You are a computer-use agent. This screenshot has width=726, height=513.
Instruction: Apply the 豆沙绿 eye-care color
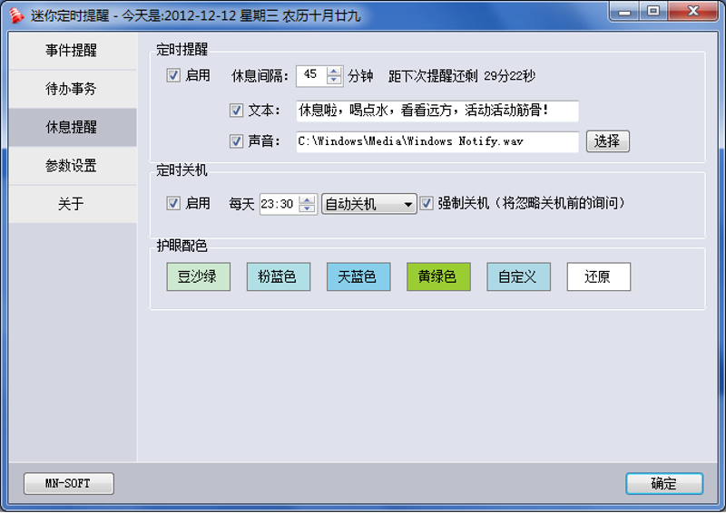point(198,276)
